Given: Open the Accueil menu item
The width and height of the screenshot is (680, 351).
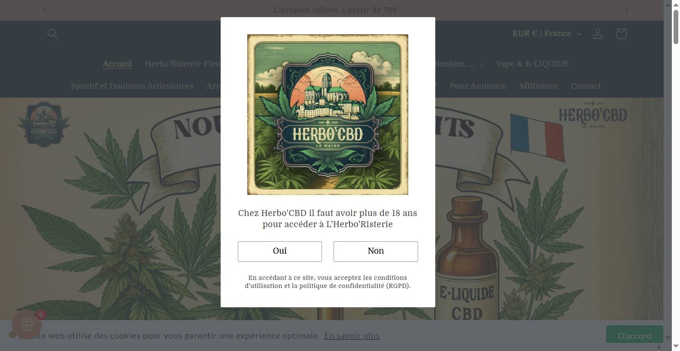Looking at the screenshot, I should [x=117, y=64].
